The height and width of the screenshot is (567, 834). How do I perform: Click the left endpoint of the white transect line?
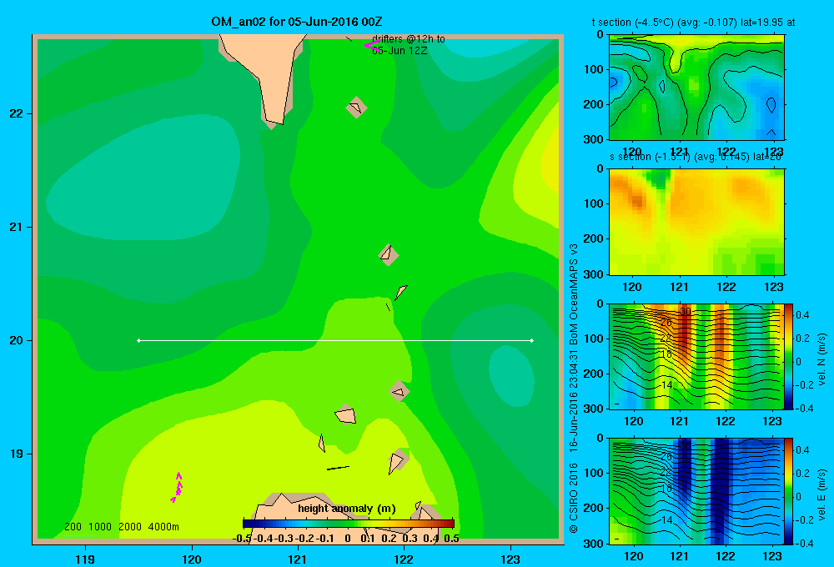tap(138, 340)
